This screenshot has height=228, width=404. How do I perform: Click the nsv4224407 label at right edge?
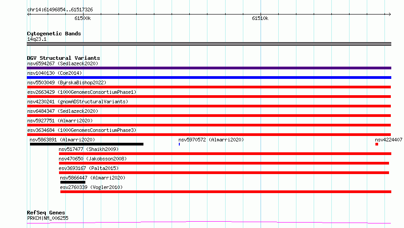[389, 140]
